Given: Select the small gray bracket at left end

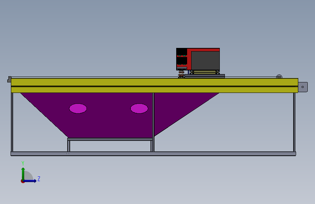Looking at the screenshot, I should click(x=9, y=79).
